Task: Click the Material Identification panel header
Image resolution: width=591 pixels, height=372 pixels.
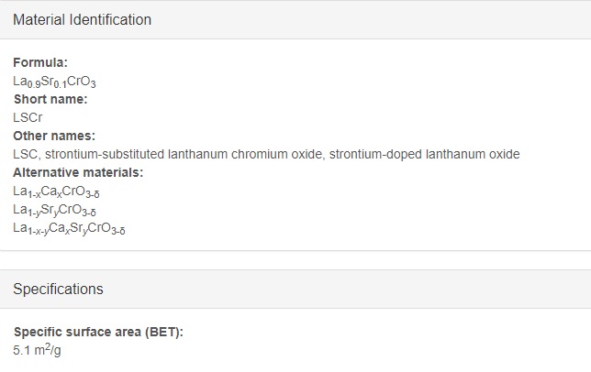Action: [x=295, y=19]
